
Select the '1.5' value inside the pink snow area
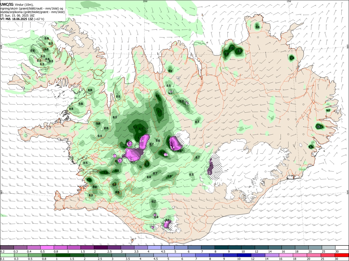pyautogui.click(x=142, y=141)
